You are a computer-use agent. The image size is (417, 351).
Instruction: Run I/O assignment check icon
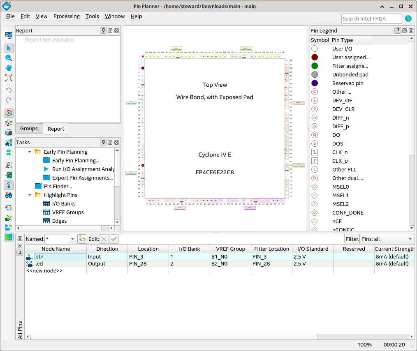click(9, 217)
